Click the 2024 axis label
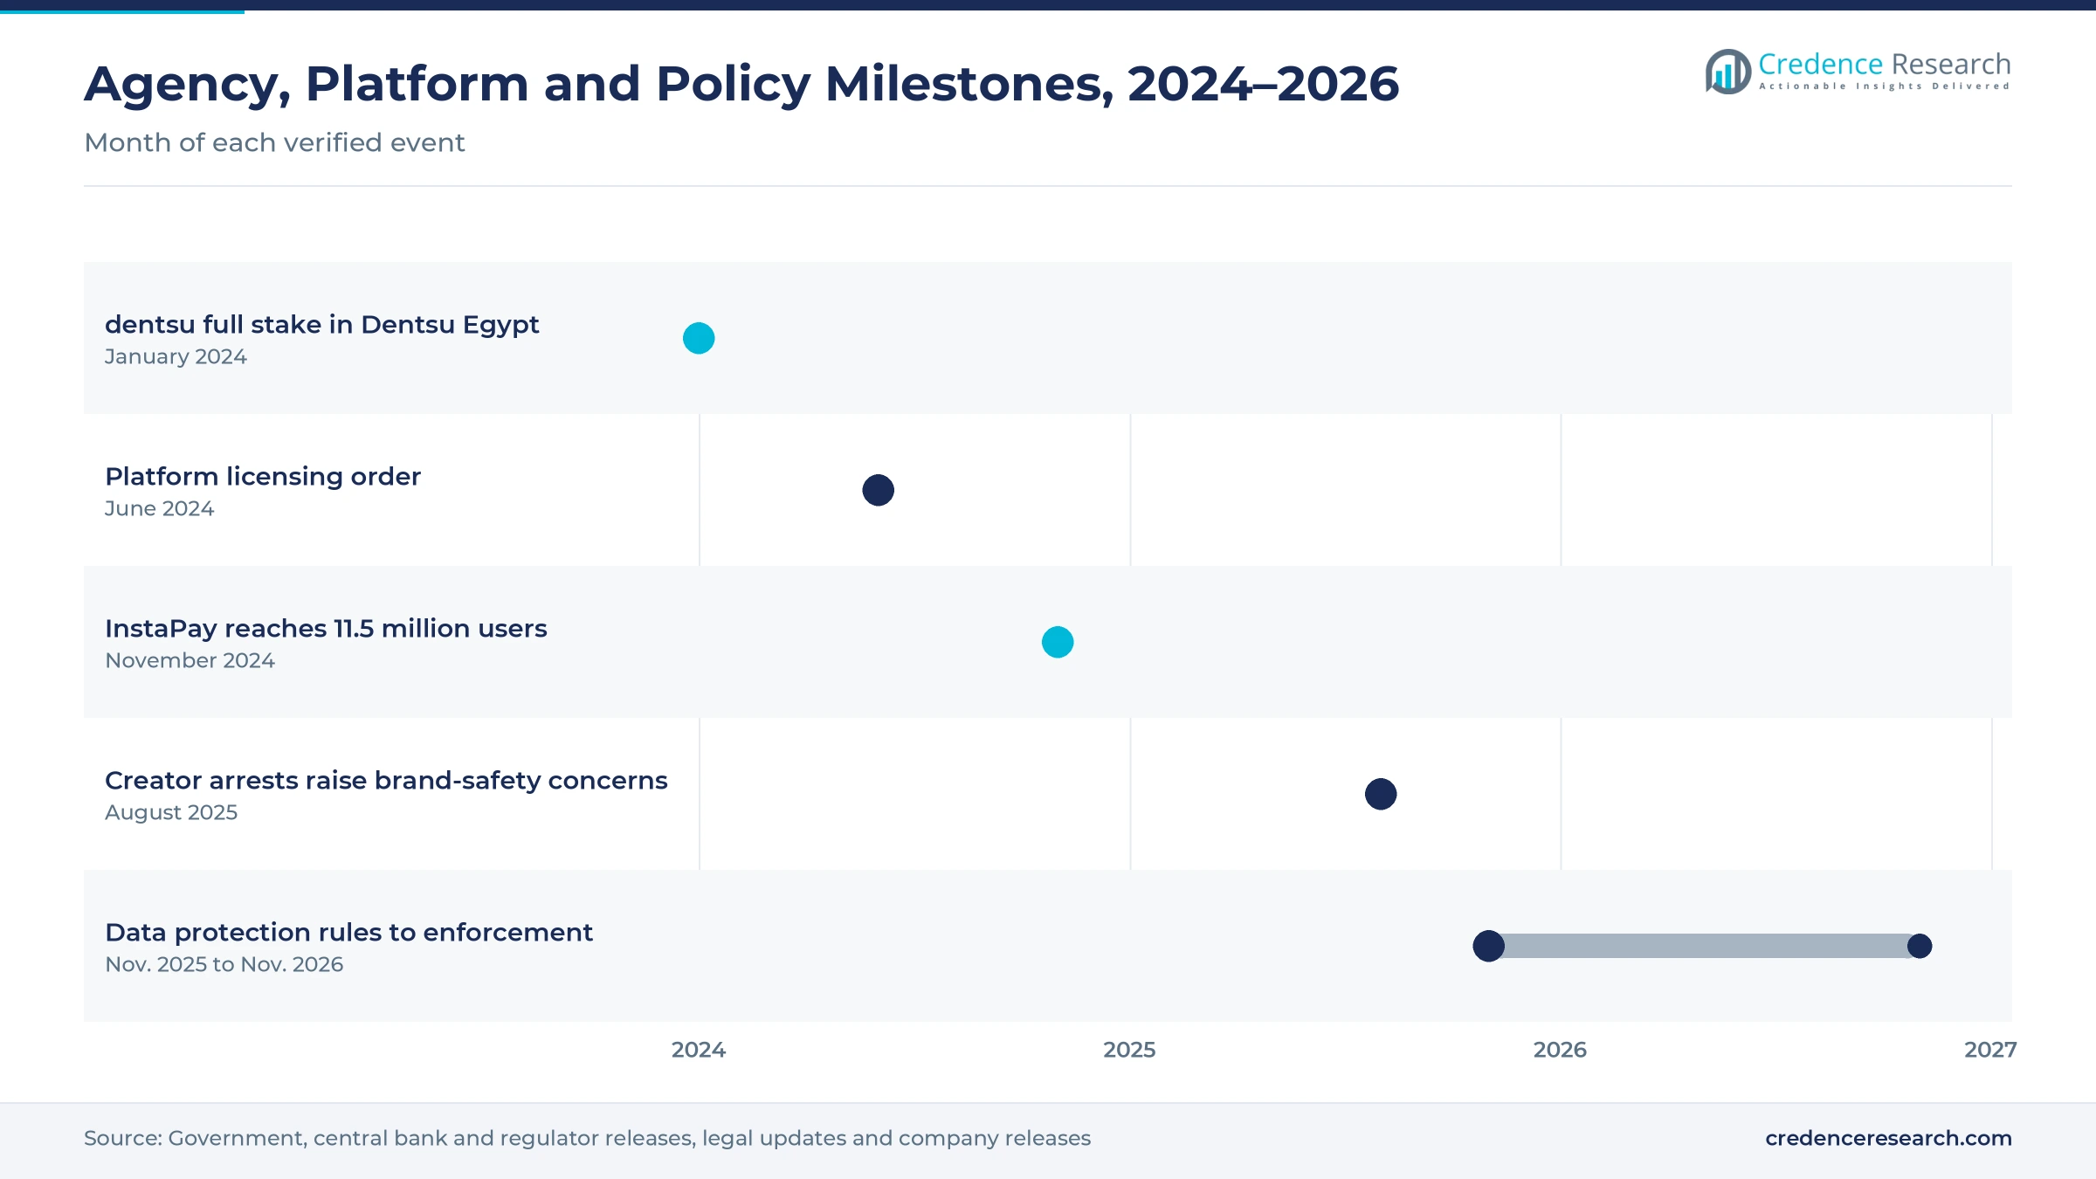This screenshot has width=2096, height=1179. point(699,1050)
